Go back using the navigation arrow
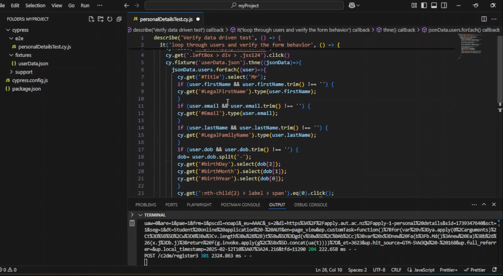The height and width of the screenshot is (276, 503). click(x=126, y=6)
